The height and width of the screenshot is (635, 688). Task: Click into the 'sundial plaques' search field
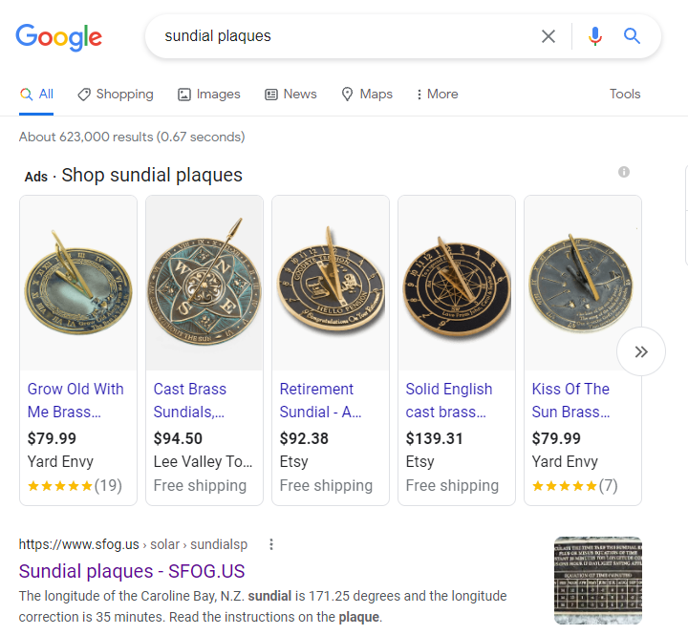pos(344,36)
